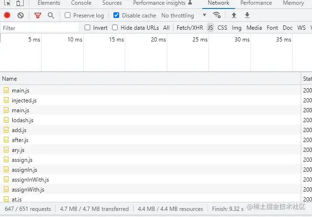Select the at.js request row
This screenshot has width=312, height=217.
[150, 199]
